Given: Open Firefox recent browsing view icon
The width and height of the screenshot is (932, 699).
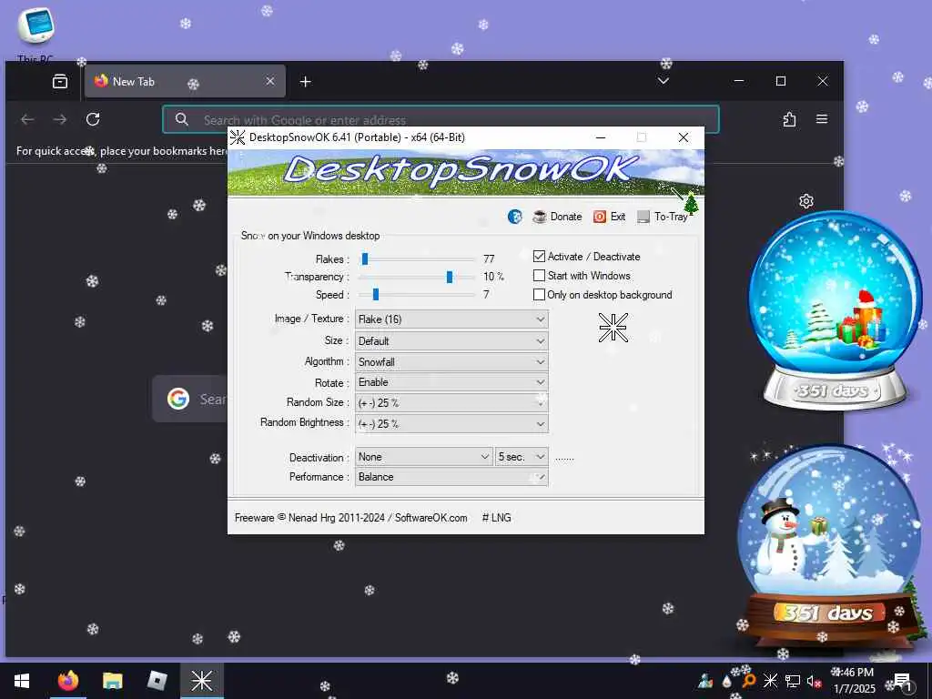Looking at the screenshot, I should tap(60, 81).
